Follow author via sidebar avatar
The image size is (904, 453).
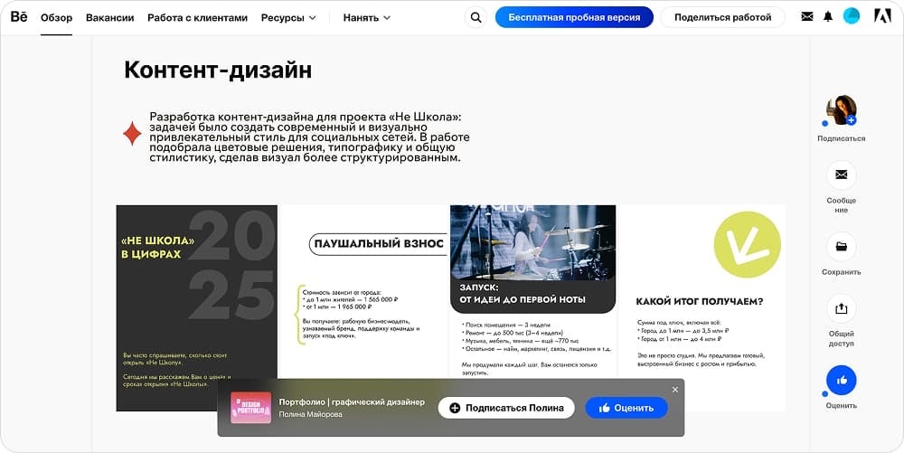[842, 110]
